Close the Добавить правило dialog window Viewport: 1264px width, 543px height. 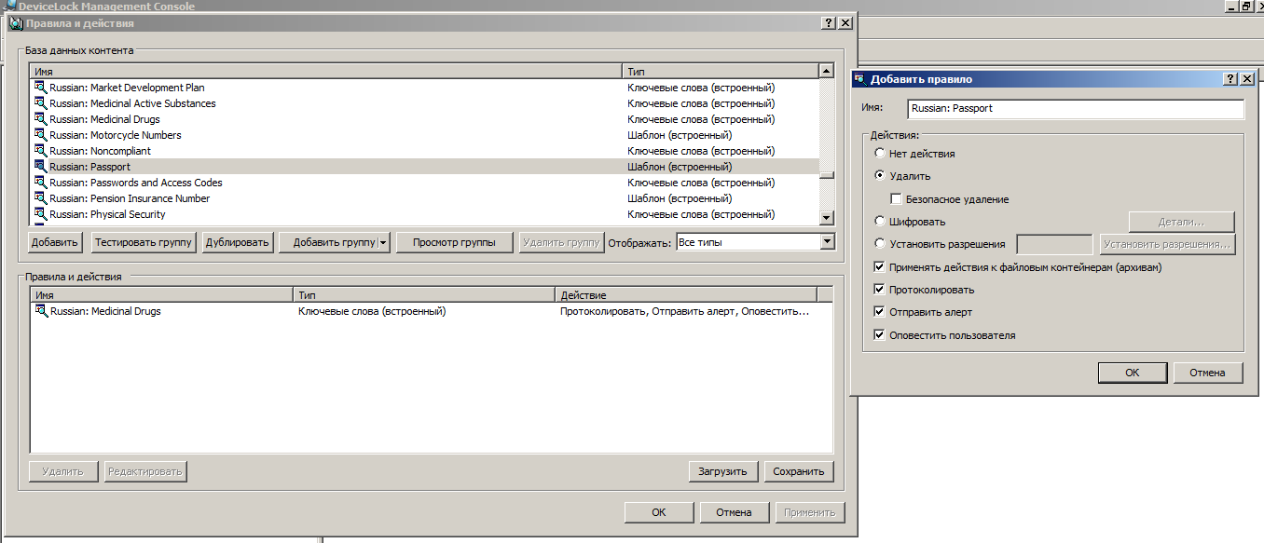click(x=1245, y=79)
